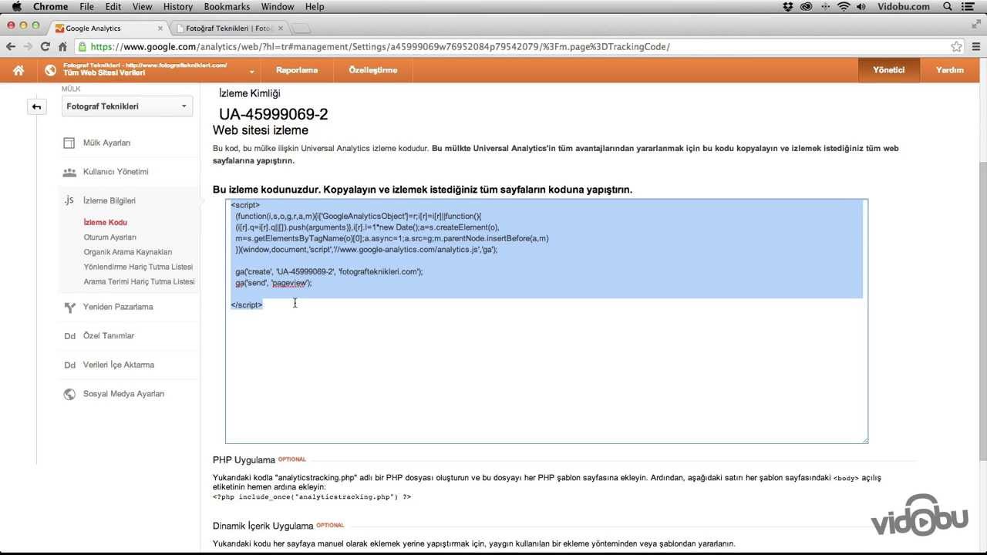The image size is (987, 555).
Task: Click the Analytics home icon in orange bar
Action: (x=19, y=70)
